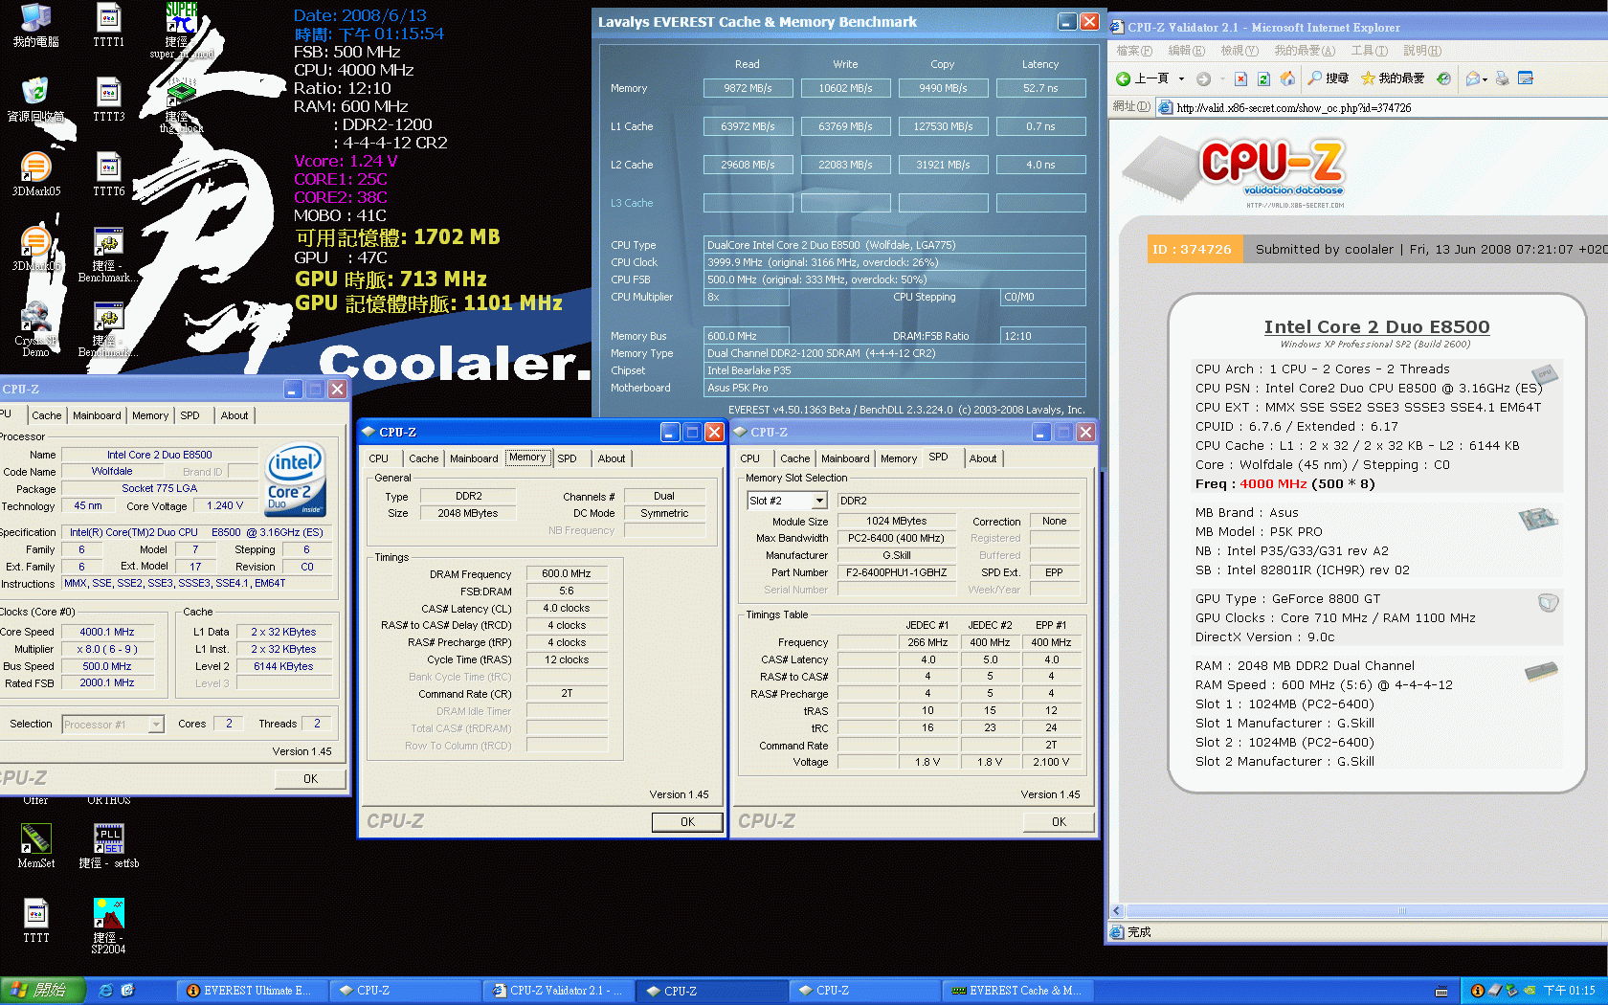
Task: Click the IE Search magnifier icon
Action: click(1315, 78)
